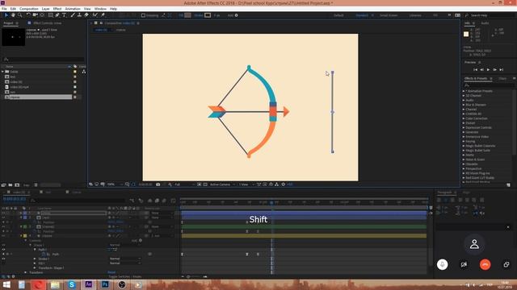Step to the next frame in Preview

495,70
